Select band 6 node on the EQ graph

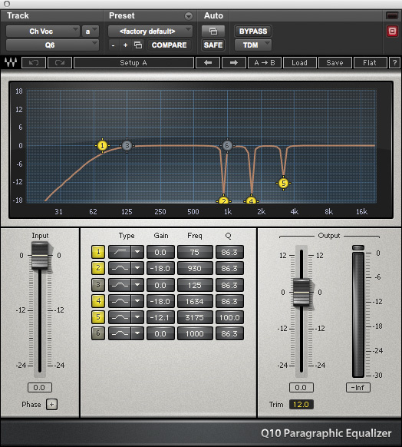point(227,146)
